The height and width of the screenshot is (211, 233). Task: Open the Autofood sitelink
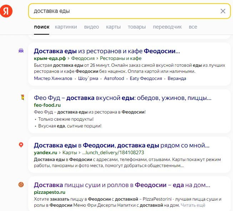click(114, 78)
